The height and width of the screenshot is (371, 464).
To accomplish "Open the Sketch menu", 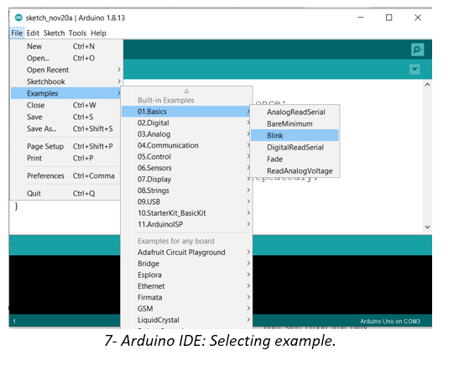I will coord(55,34).
